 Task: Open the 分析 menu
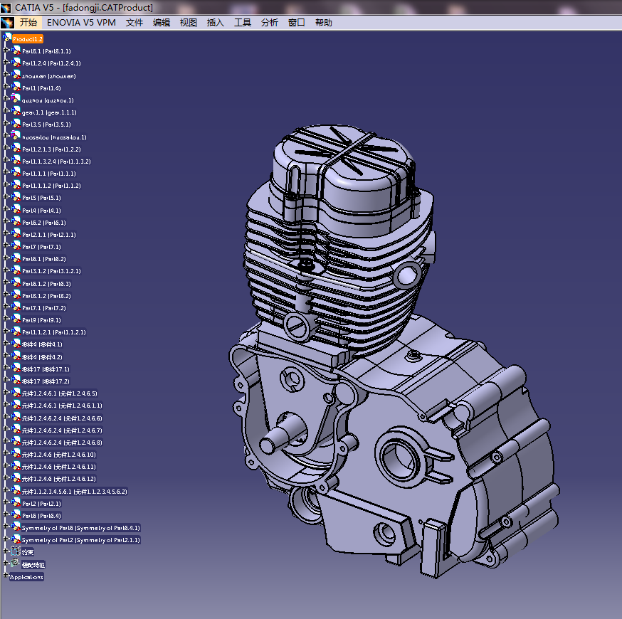point(269,23)
